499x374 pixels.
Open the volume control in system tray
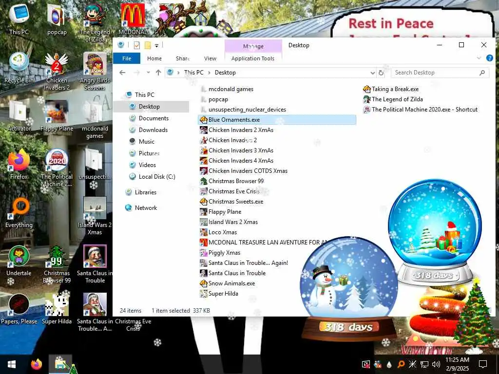tap(436, 364)
